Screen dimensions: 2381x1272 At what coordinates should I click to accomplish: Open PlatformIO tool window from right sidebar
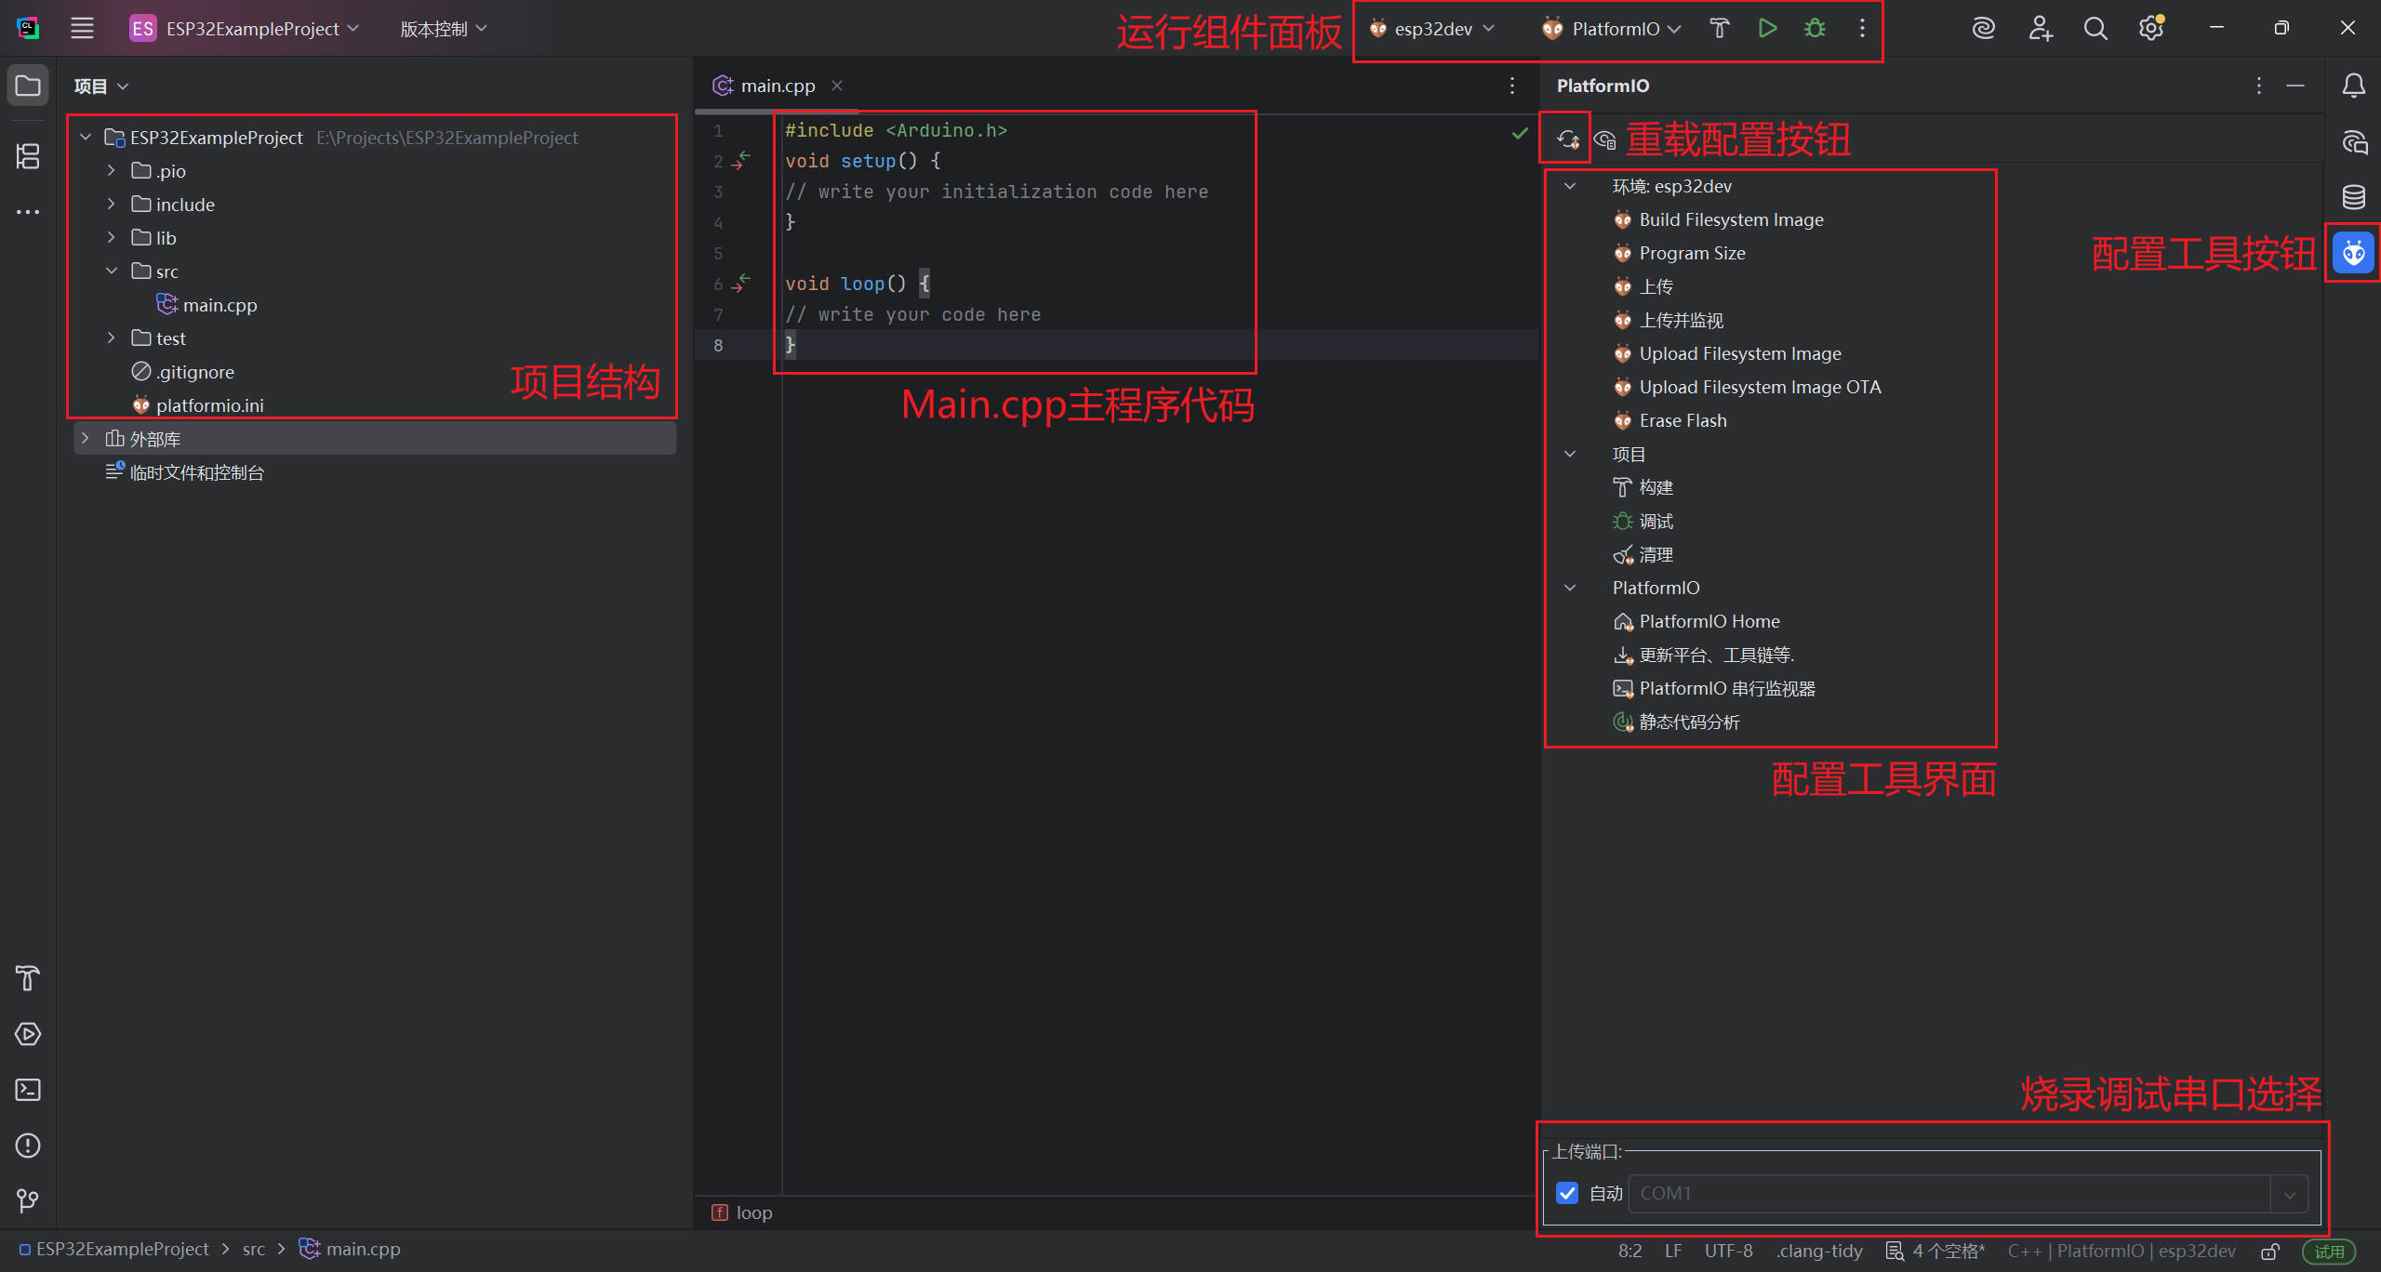[x=2353, y=253]
